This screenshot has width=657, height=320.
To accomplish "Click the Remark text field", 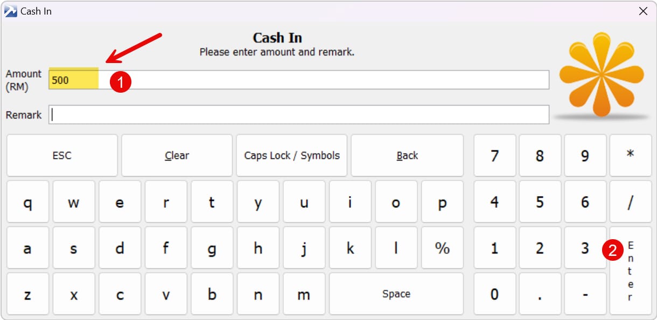I will pyautogui.click(x=299, y=115).
